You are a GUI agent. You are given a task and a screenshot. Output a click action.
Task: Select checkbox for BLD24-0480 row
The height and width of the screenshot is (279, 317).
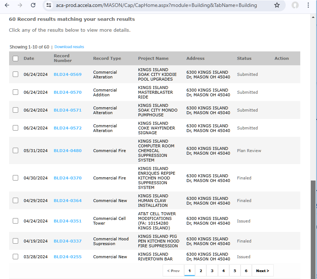15,151
